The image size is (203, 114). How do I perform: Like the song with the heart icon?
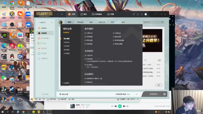pyautogui.click(x=77, y=107)
